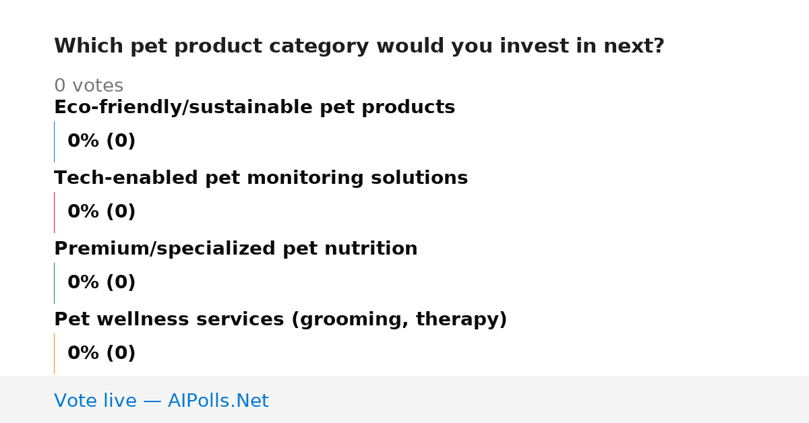Click the blue bar under Eco-friendly option
The width and height of the screenshot is (809, 423).
(x=54, y=141)
